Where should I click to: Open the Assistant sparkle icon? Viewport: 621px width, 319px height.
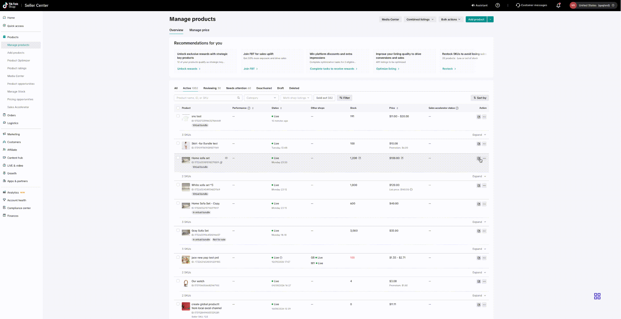(x=473, y=5)
